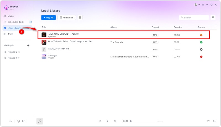Click the 31:09 duration value
The image size is (221, 127).
pyautogui.click(x=177, y=42)
